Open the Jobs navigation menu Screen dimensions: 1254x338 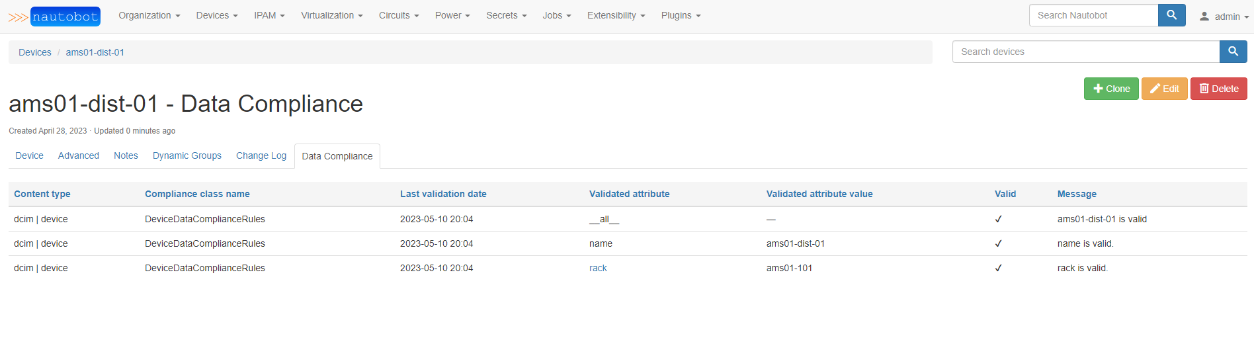[x=556, y=15]
